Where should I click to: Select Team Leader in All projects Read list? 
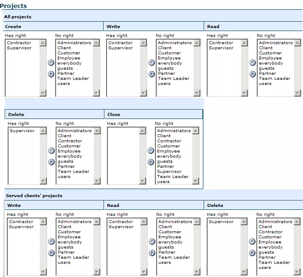[274, 79]
